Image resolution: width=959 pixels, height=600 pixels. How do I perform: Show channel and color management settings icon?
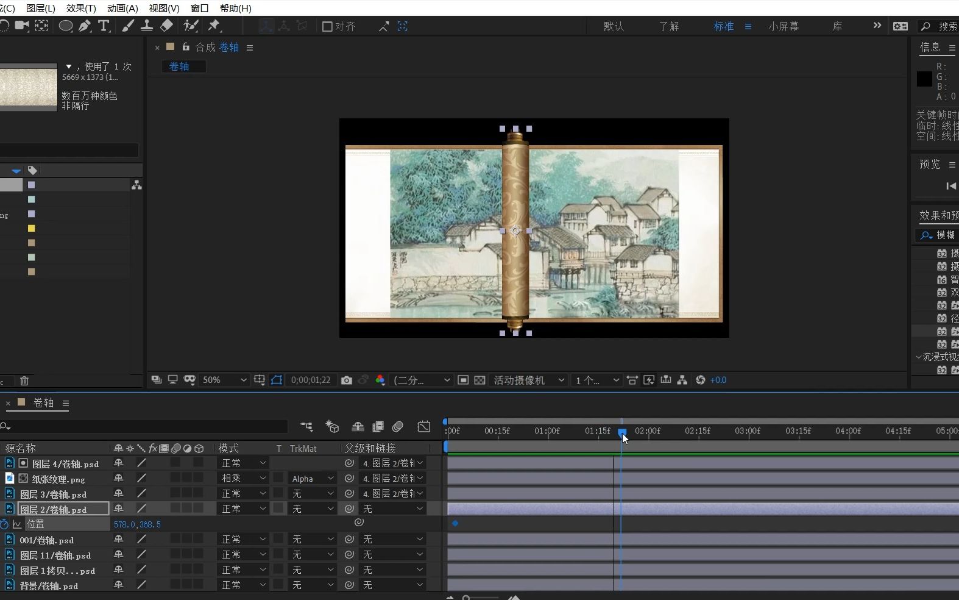[x=380, y=380]
